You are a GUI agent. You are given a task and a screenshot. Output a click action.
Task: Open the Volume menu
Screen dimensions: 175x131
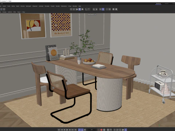pos(23,6)
